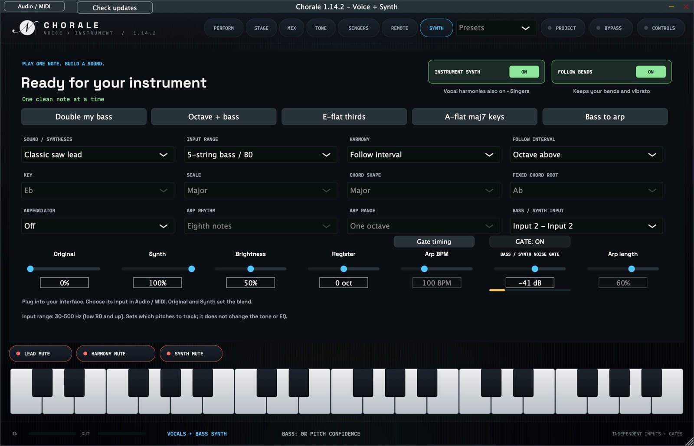Click the -41 dB value field
Image resolution: width=694 pixels, height=446 pixels.
530,283
